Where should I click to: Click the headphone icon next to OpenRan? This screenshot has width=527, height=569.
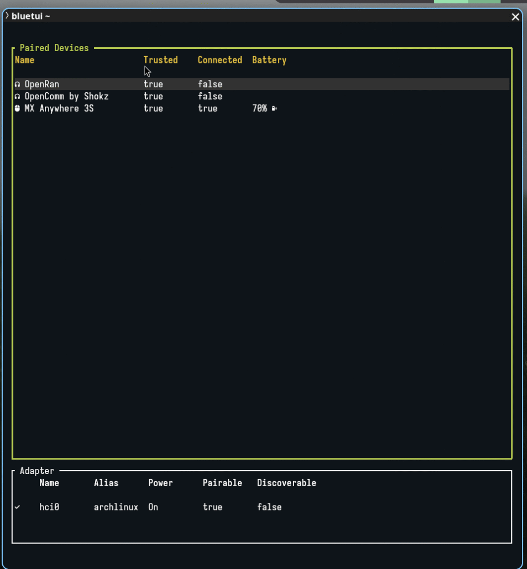click(x=17, y=84)
